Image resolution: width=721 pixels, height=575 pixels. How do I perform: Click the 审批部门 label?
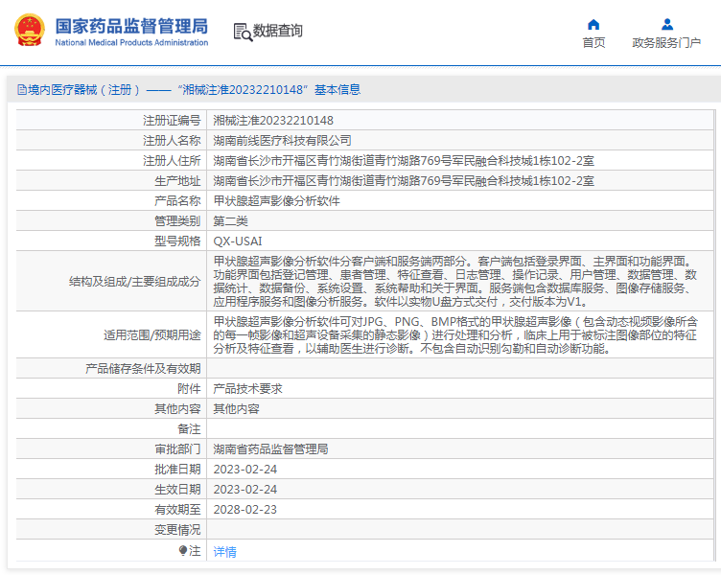point(177,449)
